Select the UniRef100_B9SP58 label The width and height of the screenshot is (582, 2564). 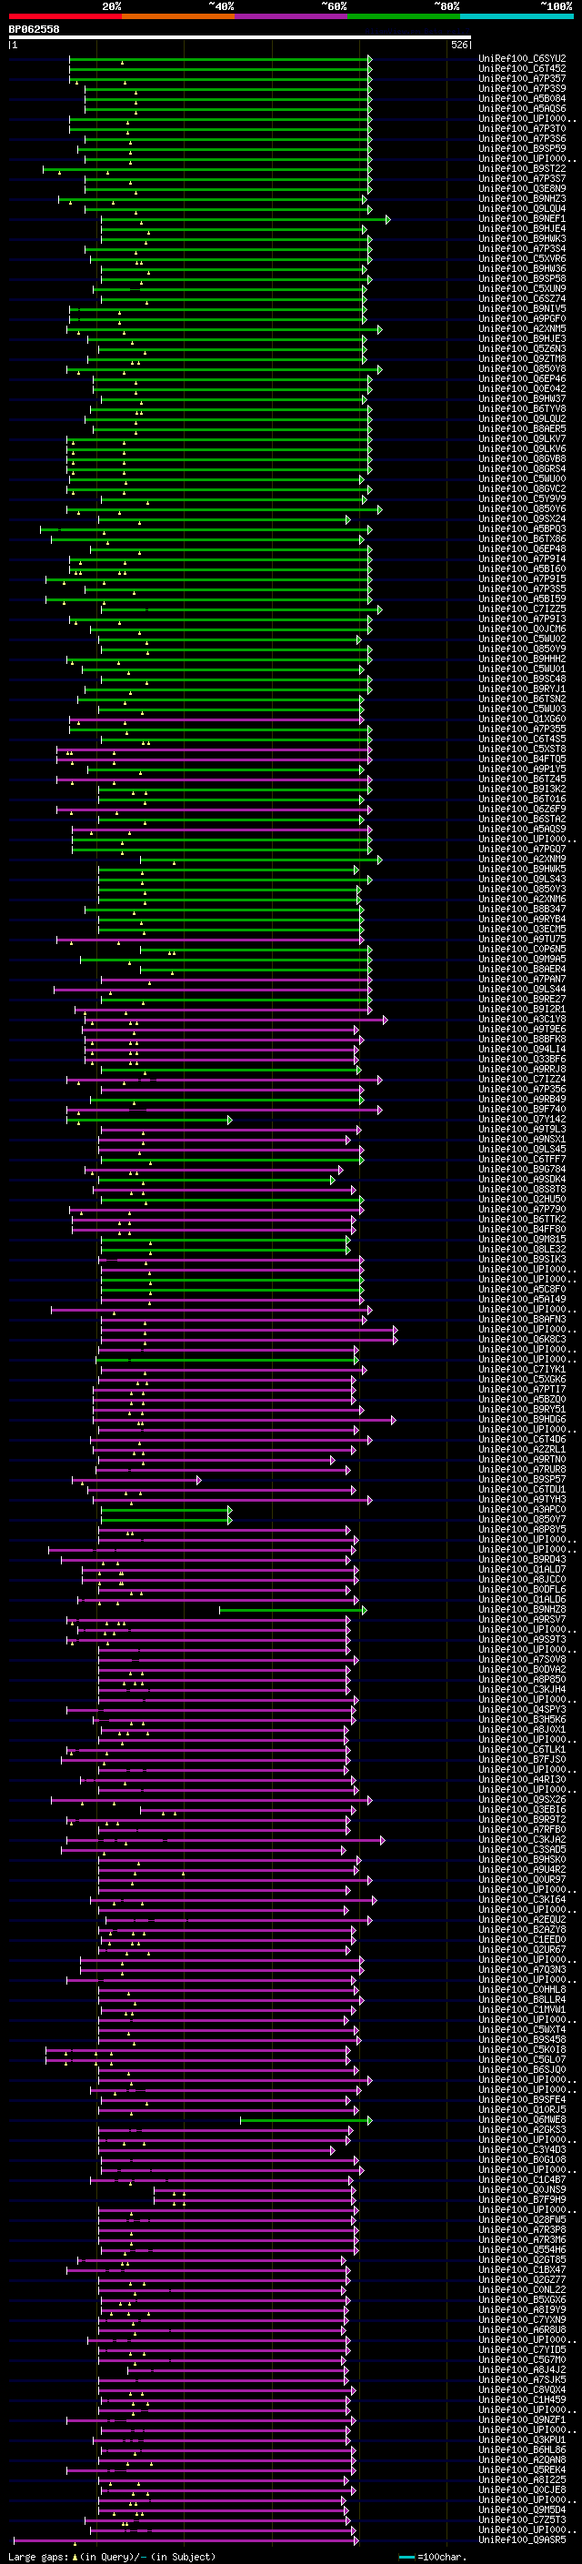click(522, 278)
